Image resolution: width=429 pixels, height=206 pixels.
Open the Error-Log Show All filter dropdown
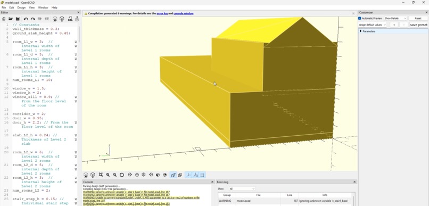pyautogui.click(x=242, y=189)
